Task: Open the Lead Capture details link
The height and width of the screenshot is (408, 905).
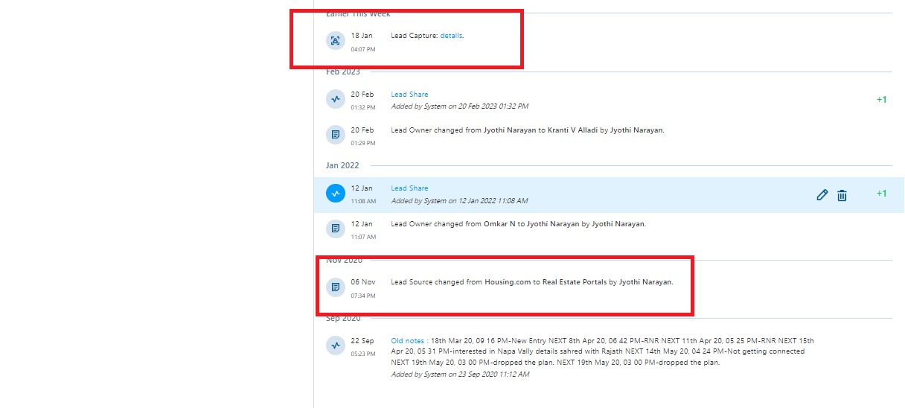Action: pos(451,36)
